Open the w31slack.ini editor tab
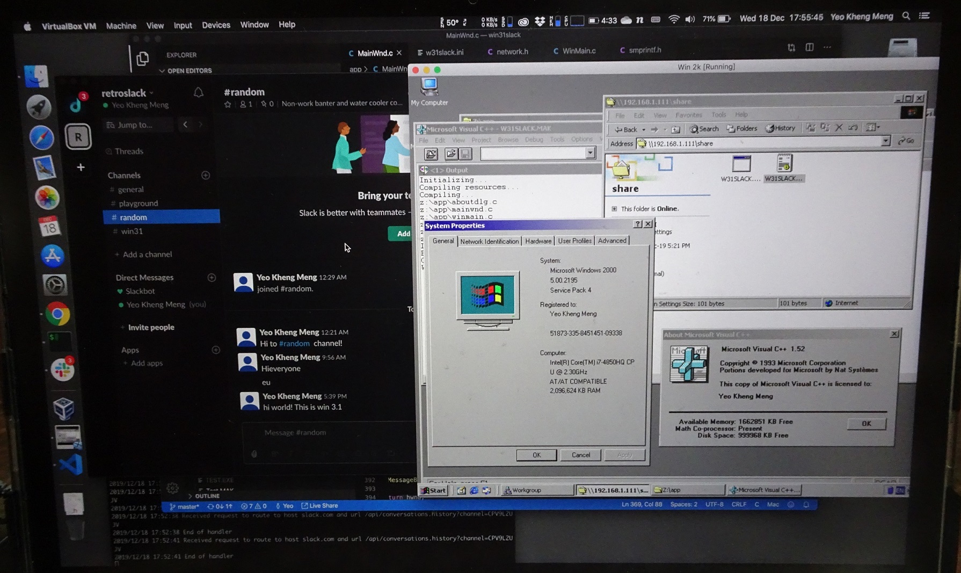 coord(440,52)
